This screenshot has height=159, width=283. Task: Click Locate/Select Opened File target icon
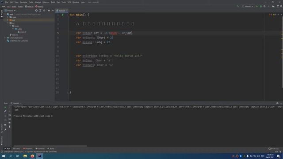(x=36, y=11)
